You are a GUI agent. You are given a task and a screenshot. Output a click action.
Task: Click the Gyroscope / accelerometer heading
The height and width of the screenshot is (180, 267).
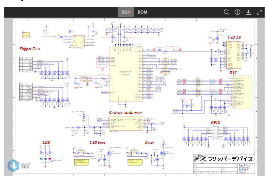tap(126, 113)
